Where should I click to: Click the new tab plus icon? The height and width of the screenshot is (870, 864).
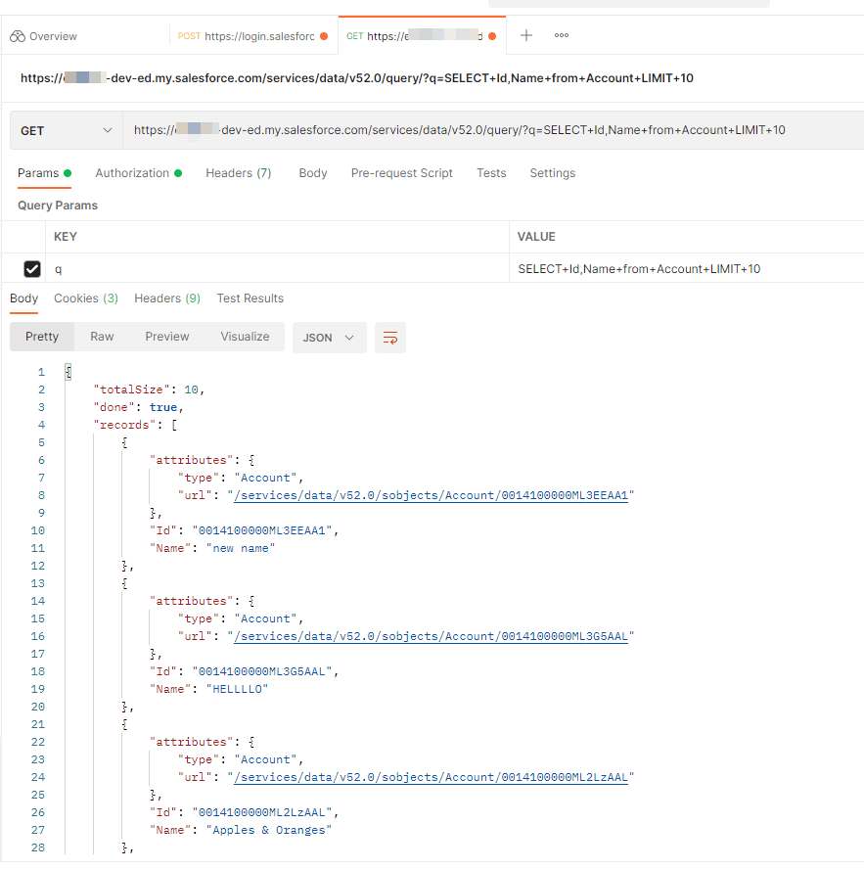526,35
